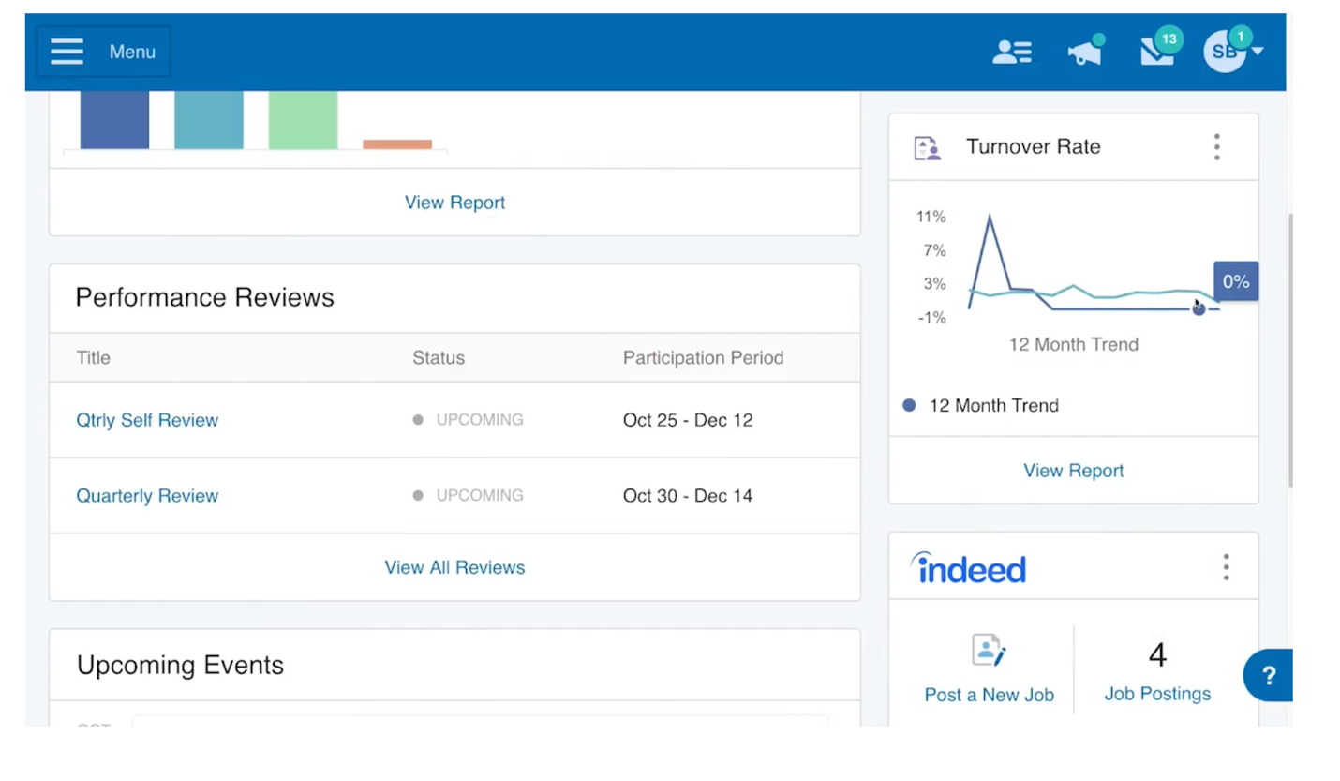This screenshot has height=781, width=1340.
Task: Open the inbox envelope icon
Action: tap(1157, 53)
